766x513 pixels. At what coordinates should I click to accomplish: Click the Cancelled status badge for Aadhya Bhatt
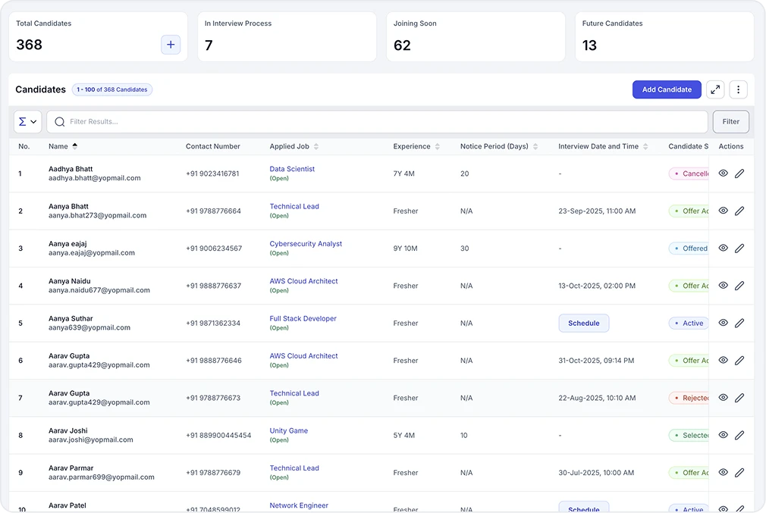point(689,174)
